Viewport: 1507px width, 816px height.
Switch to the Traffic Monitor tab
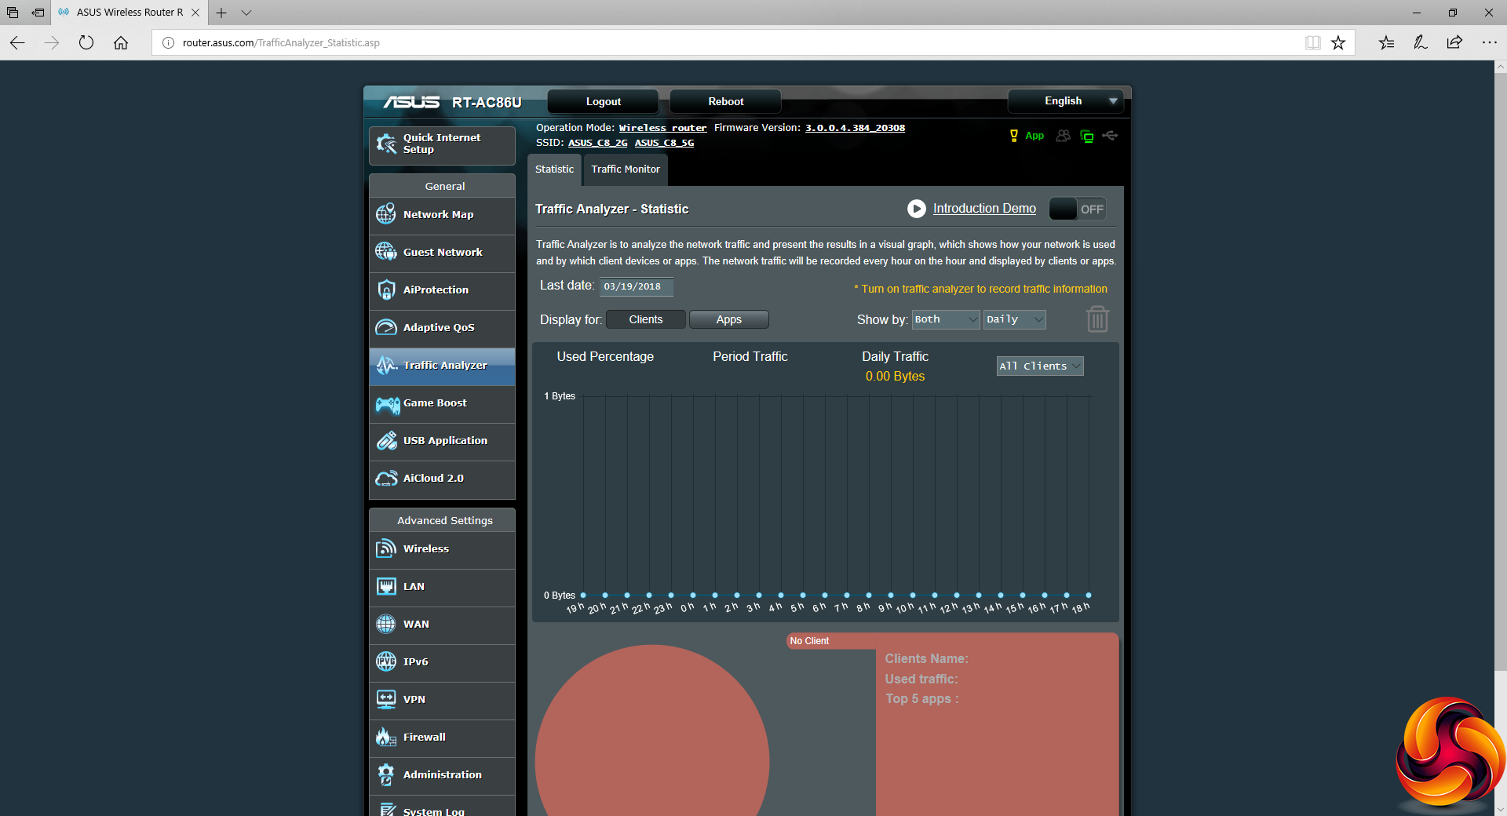point(626,169)
